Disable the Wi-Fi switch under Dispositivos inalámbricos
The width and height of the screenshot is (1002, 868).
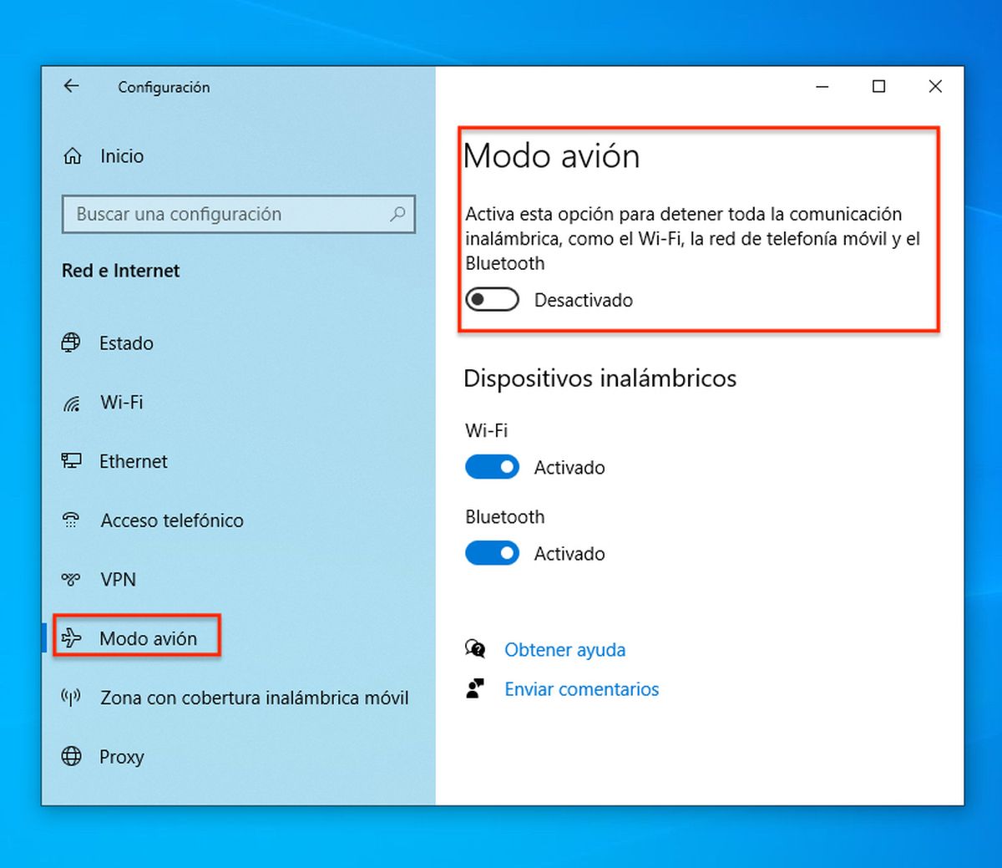[492, 467]
